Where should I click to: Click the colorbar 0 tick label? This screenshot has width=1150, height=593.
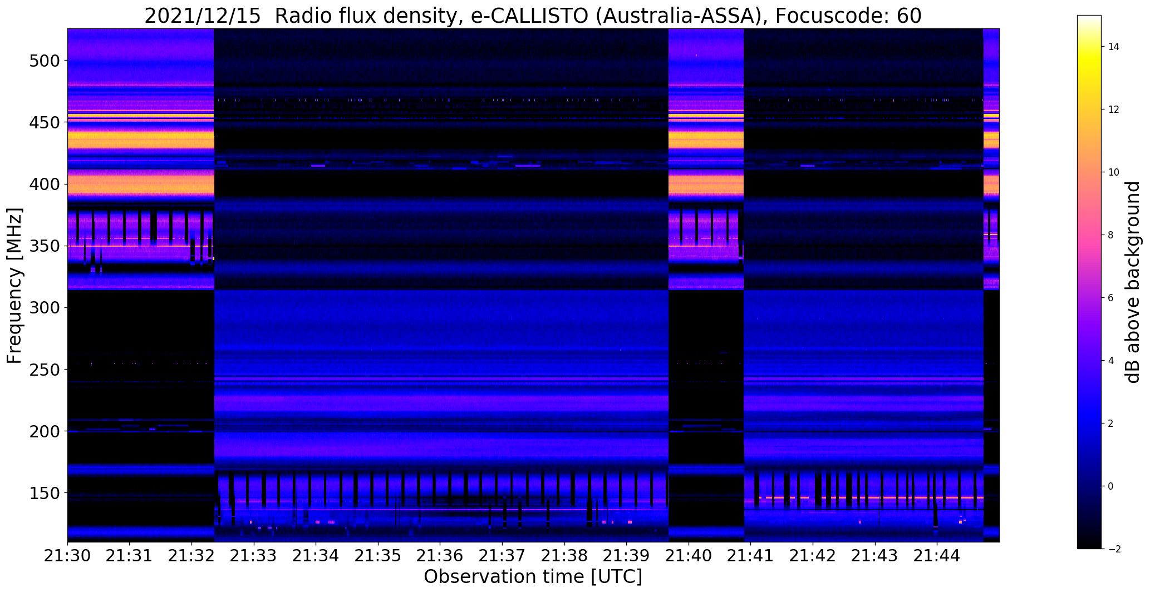pos(1110,486)
